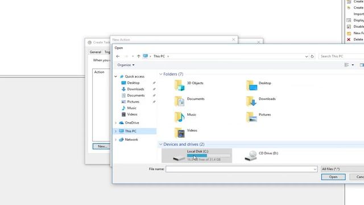This screenshot has height=205, width=364.
Task: Select Videos in navigation pane
Action: tap(132, 114)
